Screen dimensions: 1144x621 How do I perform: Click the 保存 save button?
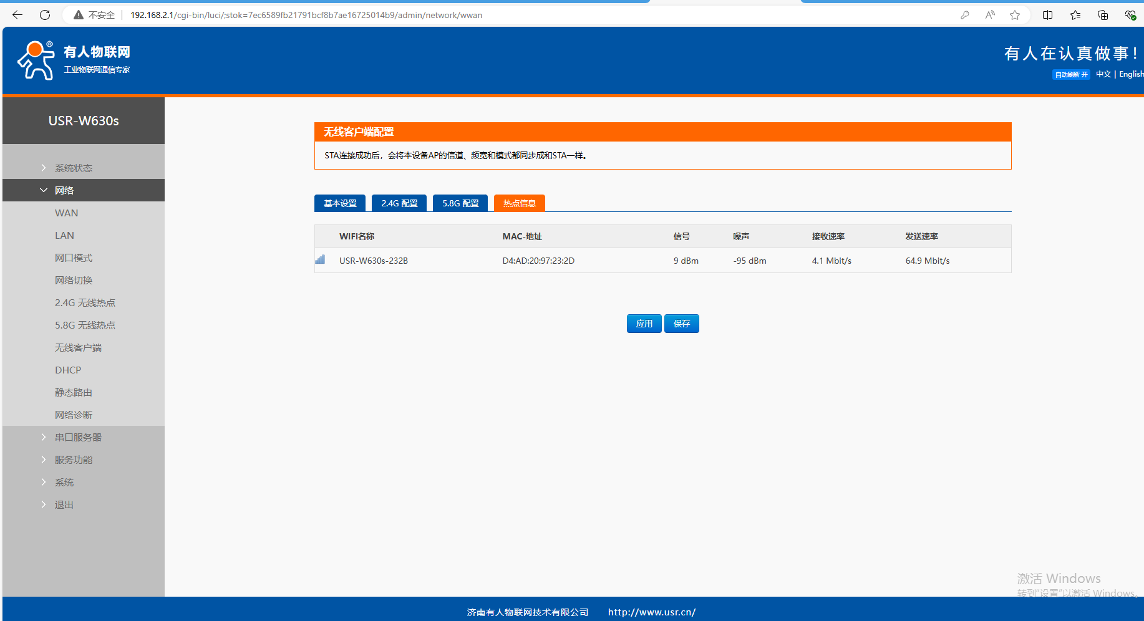click(x=681, y=324)
